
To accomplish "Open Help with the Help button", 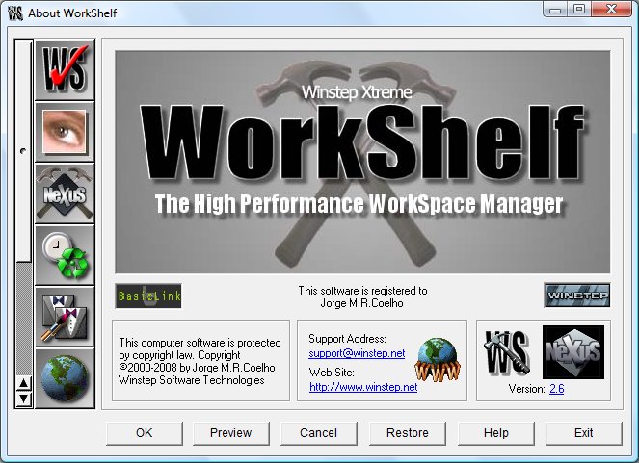I will pyautogui.click(x=495, y=433).
